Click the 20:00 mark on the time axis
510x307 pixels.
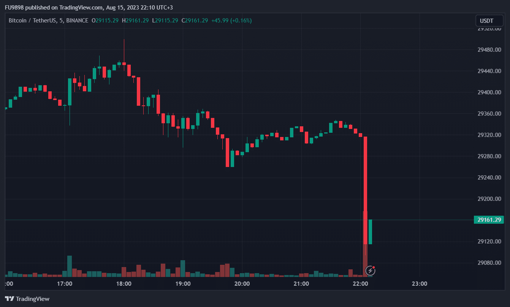pos(242,284)
